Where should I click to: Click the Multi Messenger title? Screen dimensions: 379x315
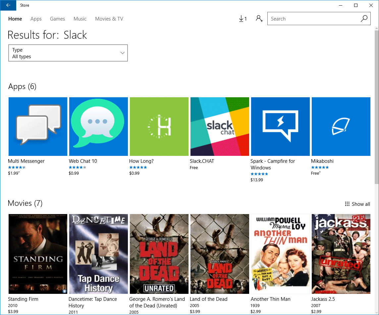tap(26, 161)
